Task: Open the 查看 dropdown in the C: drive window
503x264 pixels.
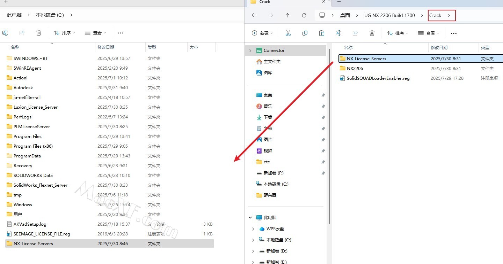Action: pos(95,33)
